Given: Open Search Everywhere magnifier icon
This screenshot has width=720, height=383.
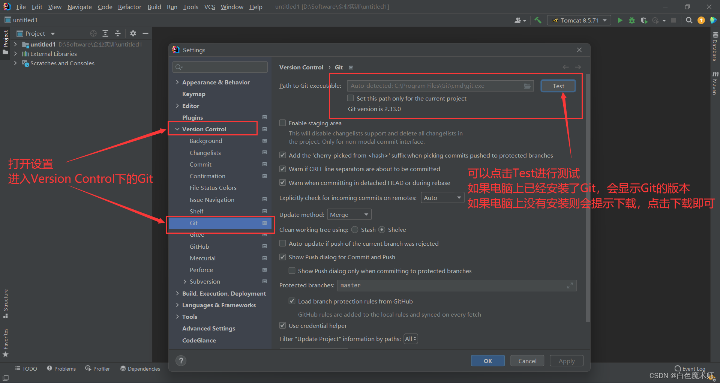Looking at the screenshot, I should coord(689,20).
